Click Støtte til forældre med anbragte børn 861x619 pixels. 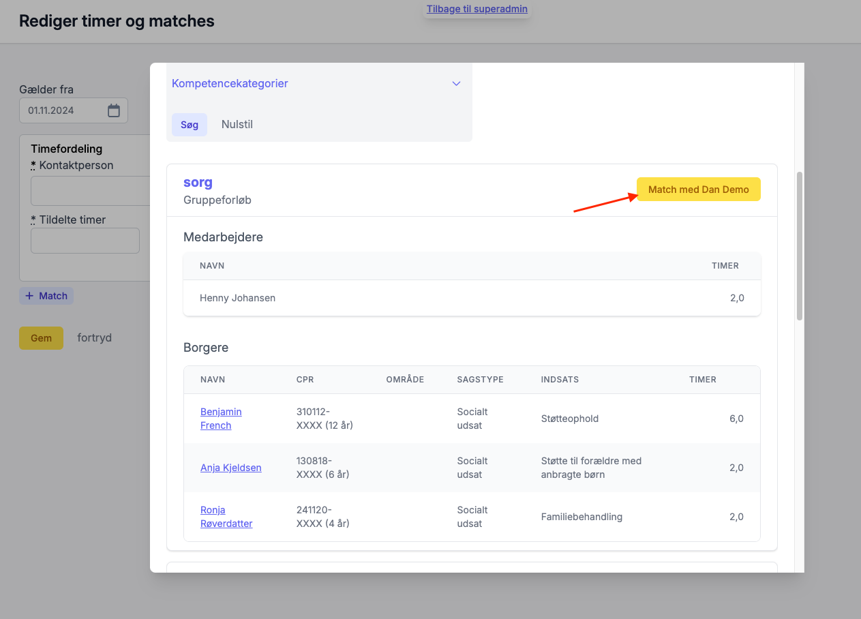(x=592, y=468)
